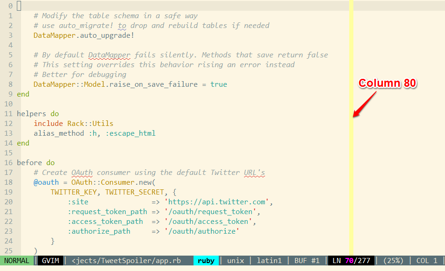Viewport: 445px width, 271px height.
Task: Click line number 16 in the gutter
Action: pos(8,163)
